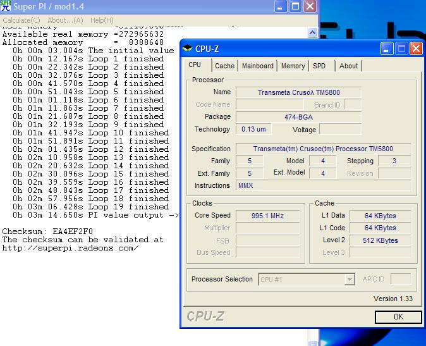Screen dimensions: 426x346
Task: Close the Super PI window
Action: click(310, 6)
